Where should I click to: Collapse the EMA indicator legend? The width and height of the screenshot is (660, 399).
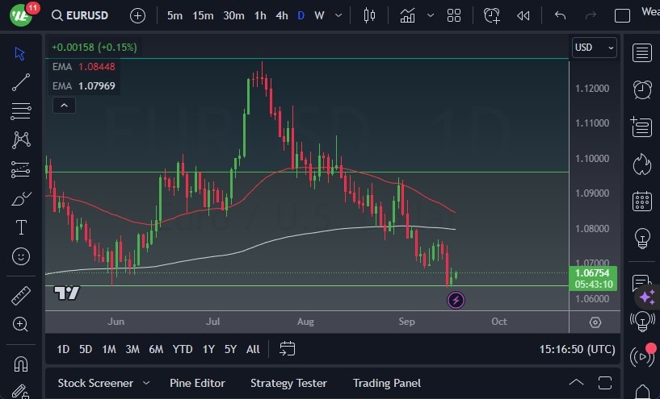click(63, 105)
